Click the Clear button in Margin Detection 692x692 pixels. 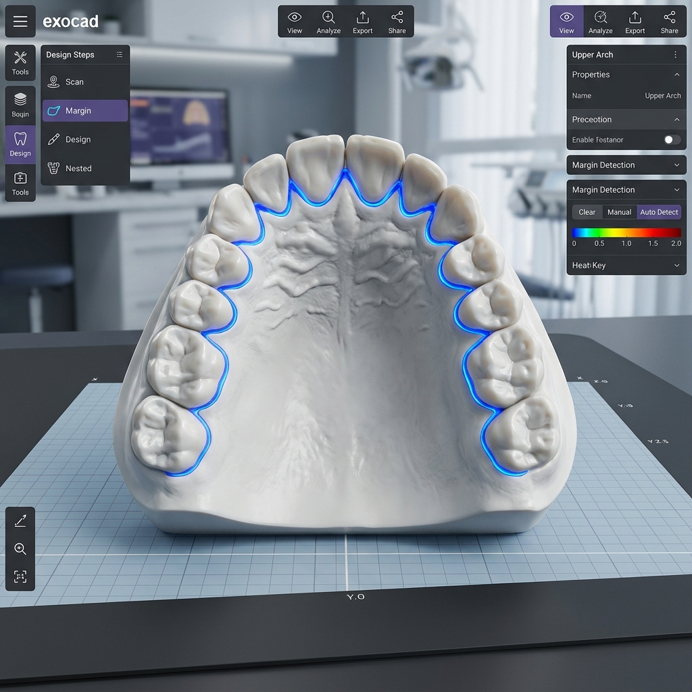pyautogui.click(x=586, y=212)
